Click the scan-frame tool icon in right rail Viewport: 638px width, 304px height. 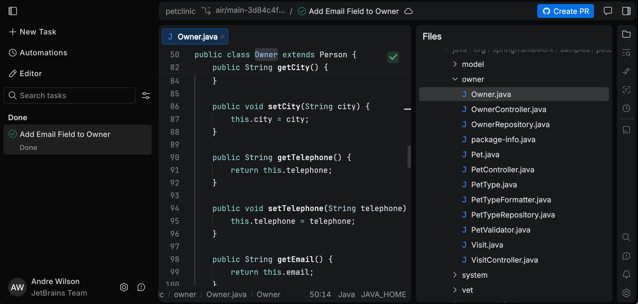[626, 90]
